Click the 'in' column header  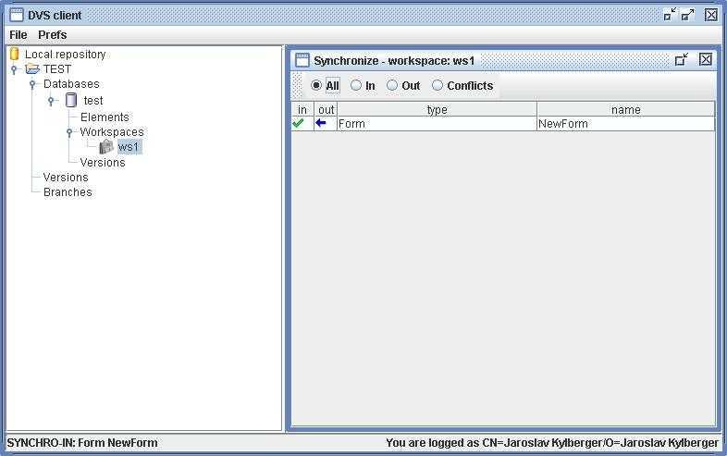click(x=302, y=109)
